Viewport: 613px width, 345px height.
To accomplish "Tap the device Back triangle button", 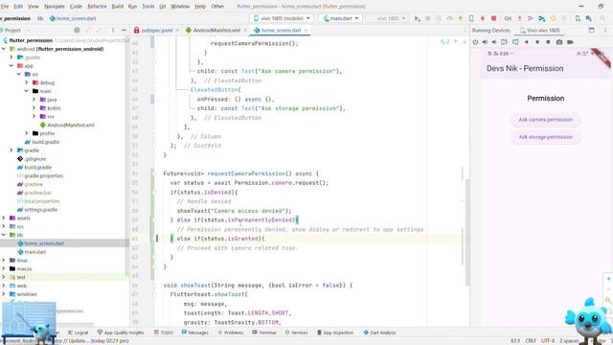I will [526, 42].
